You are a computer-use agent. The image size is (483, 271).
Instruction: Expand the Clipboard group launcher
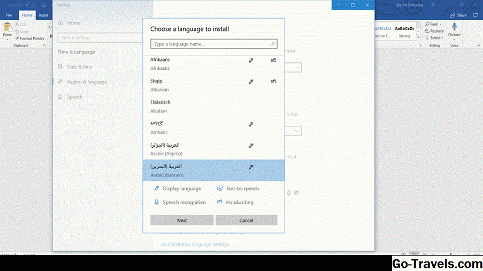(45, 45)
